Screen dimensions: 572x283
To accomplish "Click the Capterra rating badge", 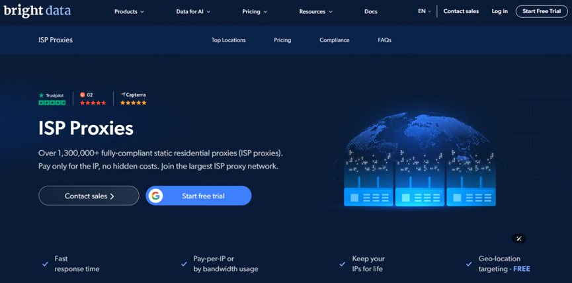I will click(133, 99).
